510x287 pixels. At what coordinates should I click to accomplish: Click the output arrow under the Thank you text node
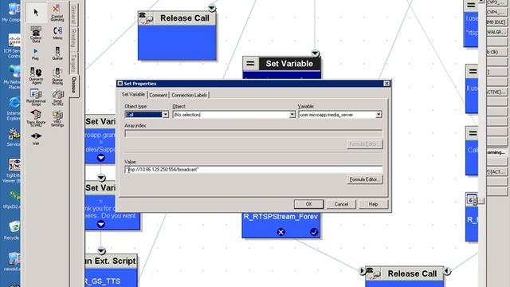[101, 224]
